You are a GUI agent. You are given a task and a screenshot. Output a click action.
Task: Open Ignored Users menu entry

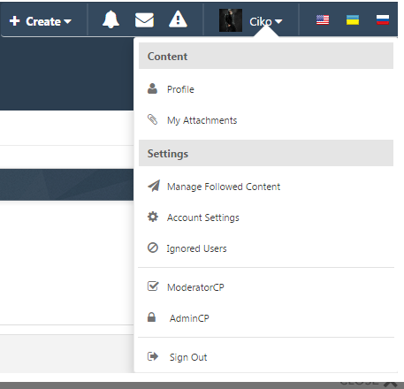pyautogui.click(x=196, y=248)
